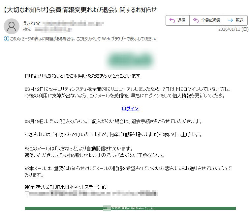Select the sender name えきねっと
Image resolution: width=249 pixels, height=212 pixels.
[32, 23]
